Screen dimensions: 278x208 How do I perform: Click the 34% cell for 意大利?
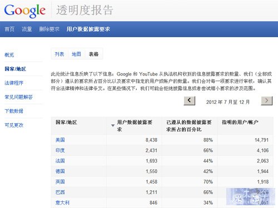tap(208, 202)
